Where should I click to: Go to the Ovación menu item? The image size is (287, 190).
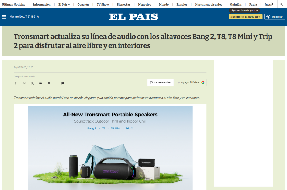83,5
